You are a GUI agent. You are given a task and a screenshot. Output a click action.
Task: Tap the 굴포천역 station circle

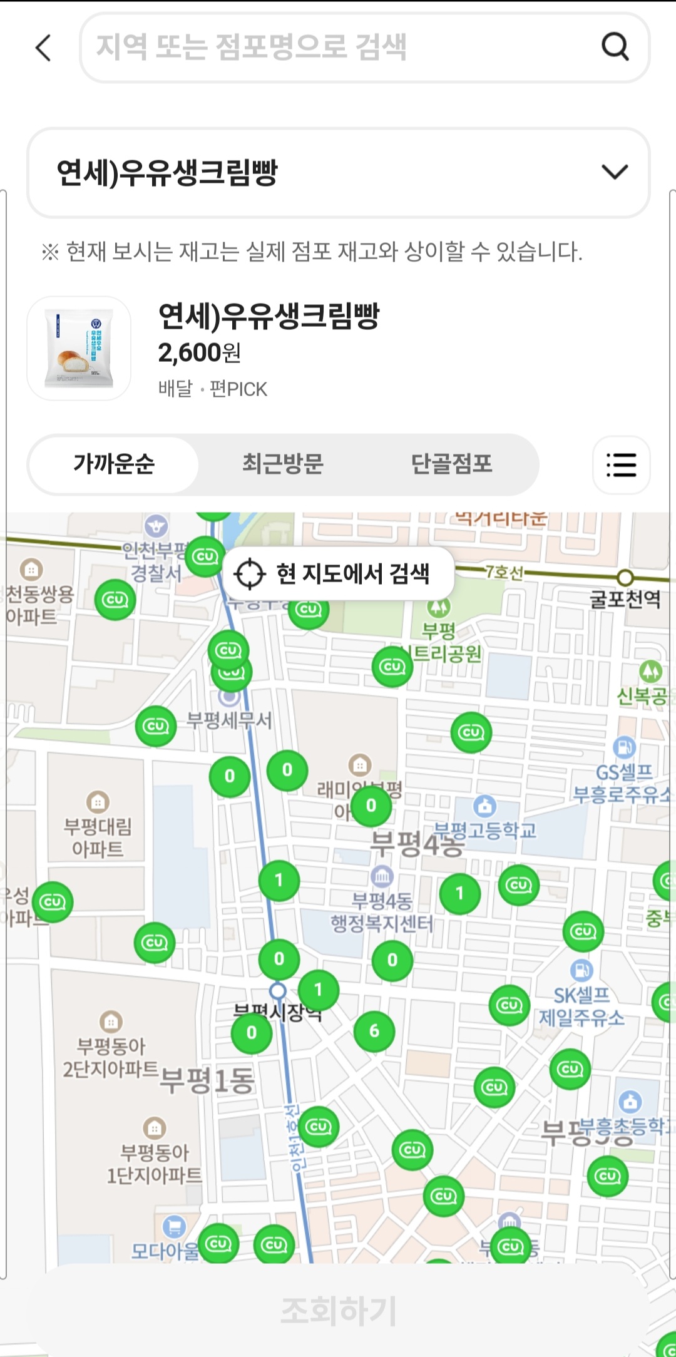click(x=625, y=578)
